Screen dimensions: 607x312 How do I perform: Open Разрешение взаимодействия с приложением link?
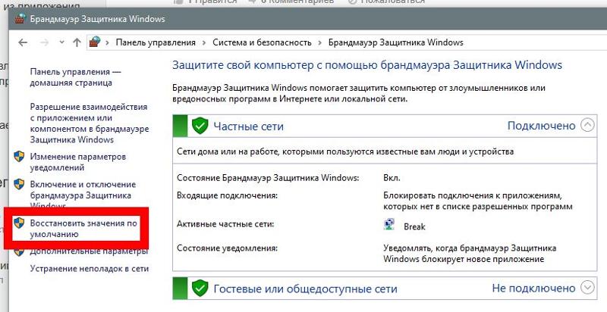pos(90,123)
